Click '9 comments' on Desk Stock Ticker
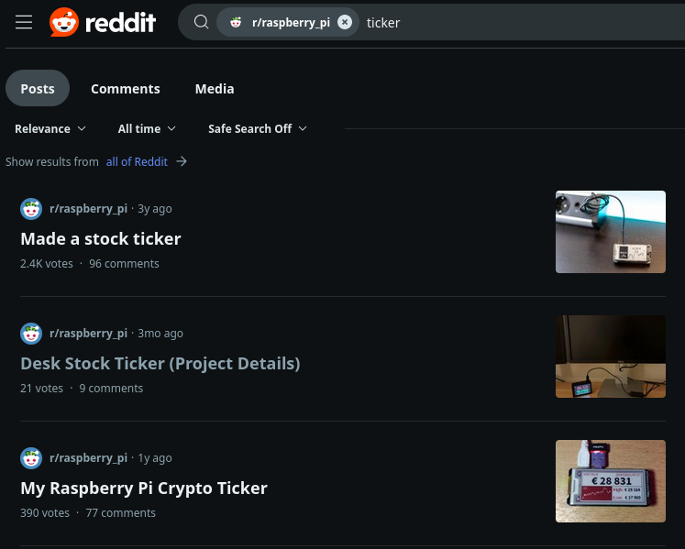Image resolution: width=685 pixels, height=549 pixels. tap(111, 389)
